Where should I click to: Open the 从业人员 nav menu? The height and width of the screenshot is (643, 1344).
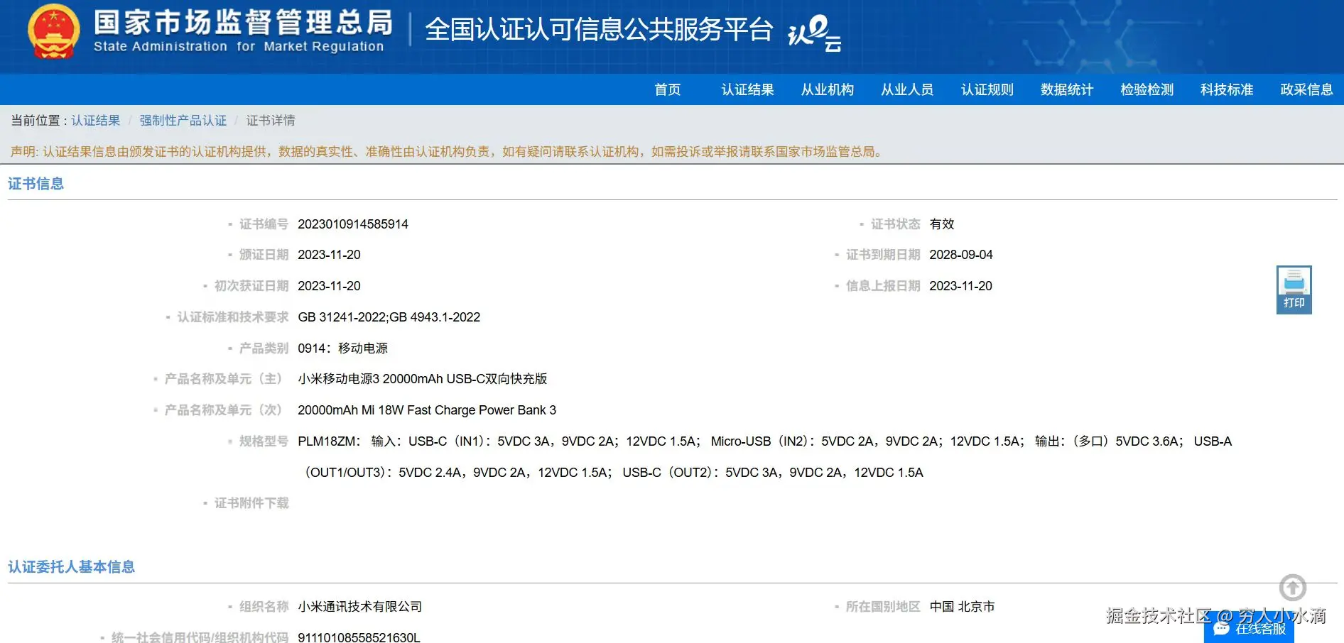907,89
